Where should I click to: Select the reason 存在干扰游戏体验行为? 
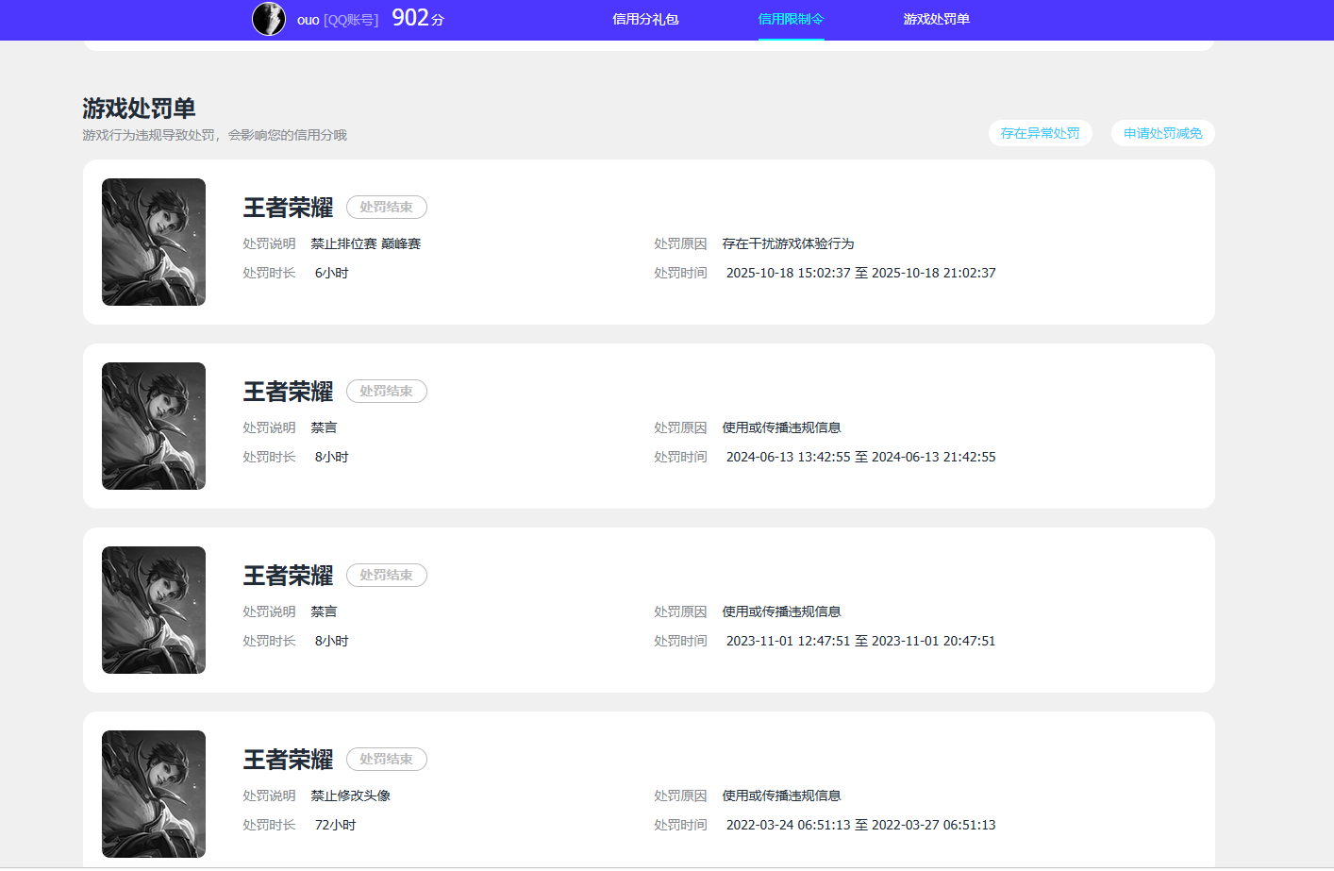pos(788,243)
